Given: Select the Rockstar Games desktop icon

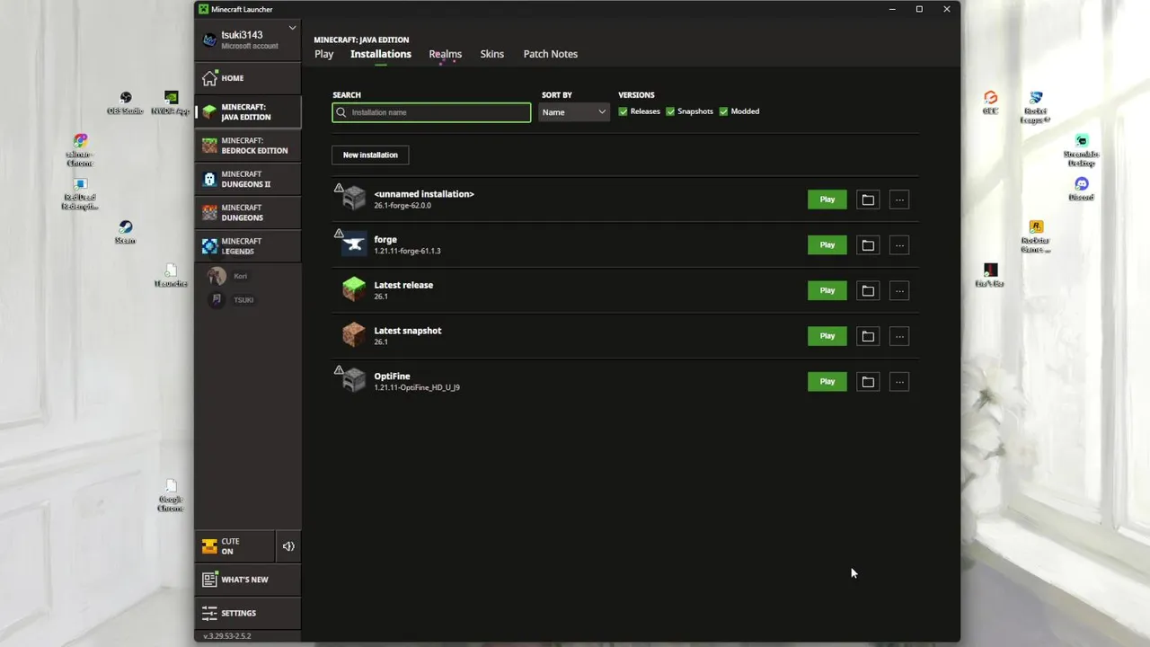Looking at the screenshot, I should point(1035,236).
